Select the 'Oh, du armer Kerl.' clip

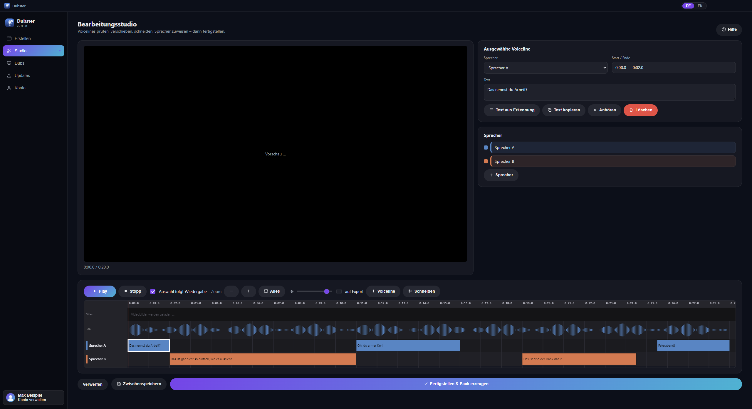[x=408, y=346]
